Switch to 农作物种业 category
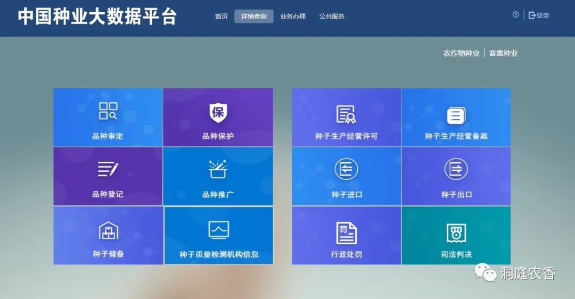 (x=461, y=54)
